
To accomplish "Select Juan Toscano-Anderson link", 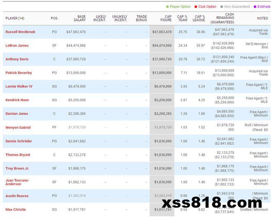I will 17,182.
